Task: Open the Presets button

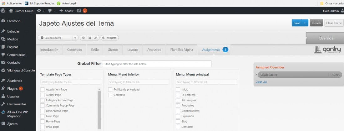Action: pyautogui.click(x=316, y=23)
